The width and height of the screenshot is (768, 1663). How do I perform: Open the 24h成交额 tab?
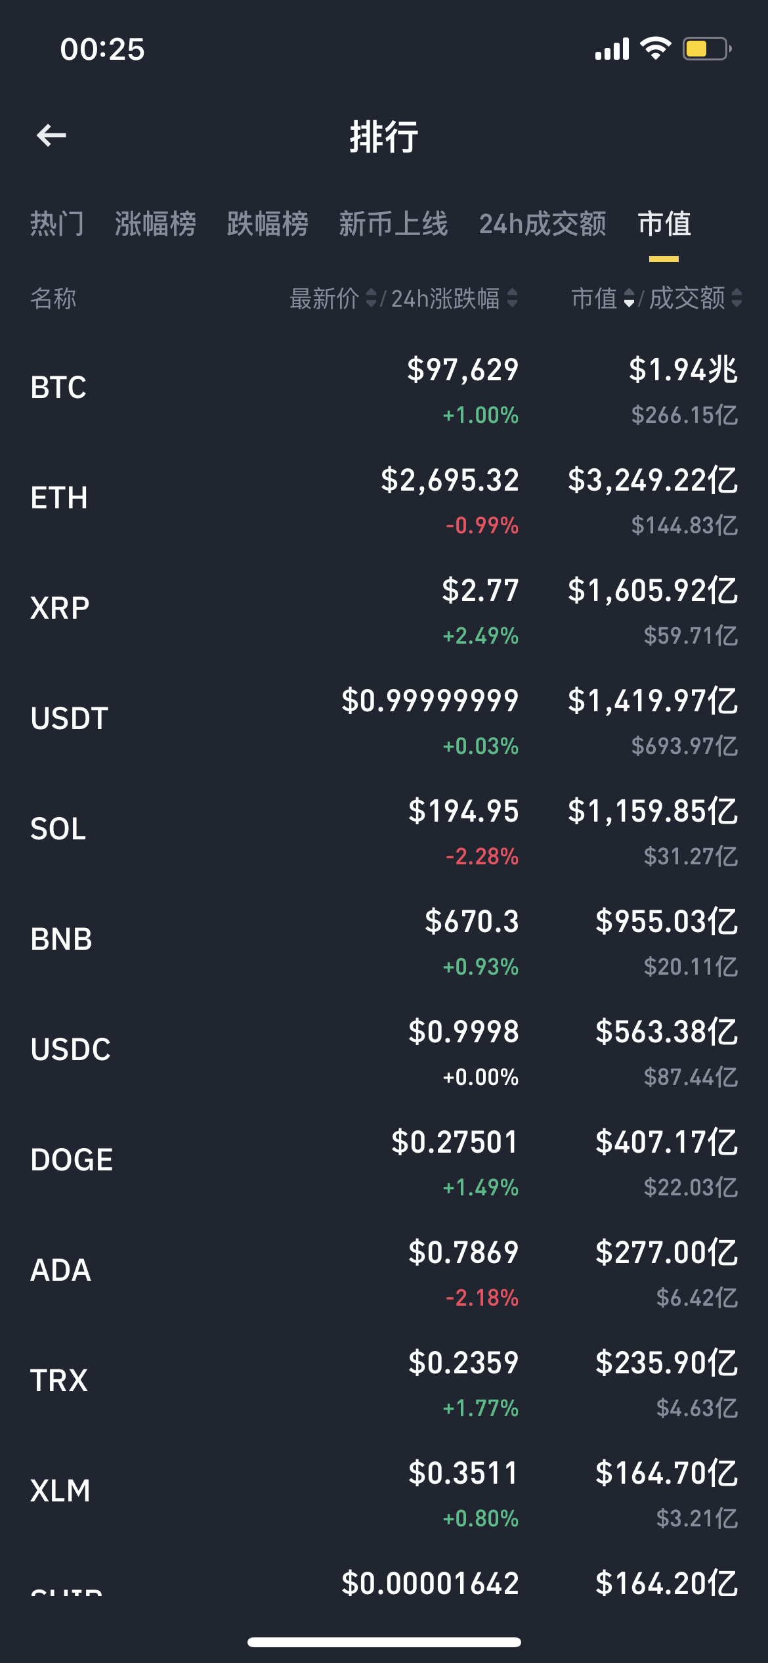pyautogui.click(x=543, y=224)
